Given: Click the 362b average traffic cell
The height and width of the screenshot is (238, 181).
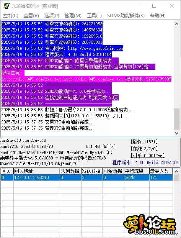Looking at the screenshot, I should 137,177.
